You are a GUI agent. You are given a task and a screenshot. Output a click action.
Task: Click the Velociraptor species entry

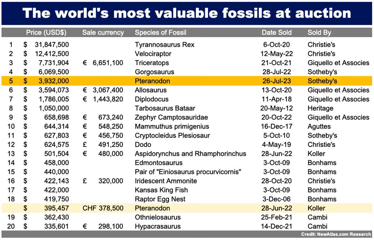pyautogui.click(x=153, y=54)
